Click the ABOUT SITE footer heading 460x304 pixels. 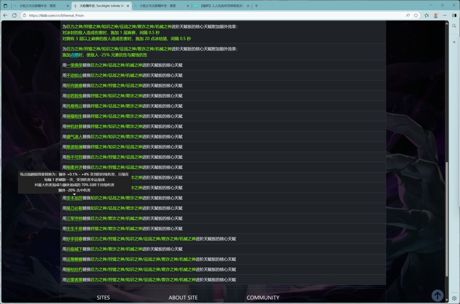pyautogui.click(x=183, y=298)
